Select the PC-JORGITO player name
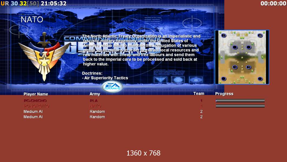The width and height of the screenshot is (287, 162). coord(36,106)
